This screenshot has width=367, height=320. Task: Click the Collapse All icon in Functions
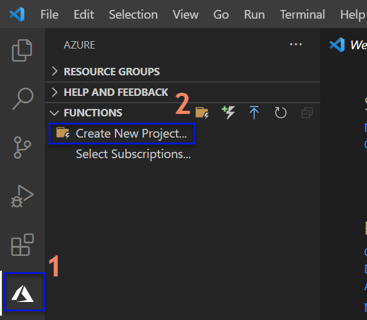(307, 113)
